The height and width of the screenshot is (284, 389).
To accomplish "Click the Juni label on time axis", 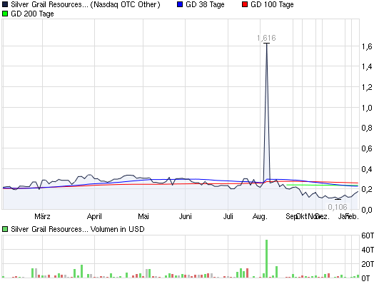I will (x=186, y=216).
